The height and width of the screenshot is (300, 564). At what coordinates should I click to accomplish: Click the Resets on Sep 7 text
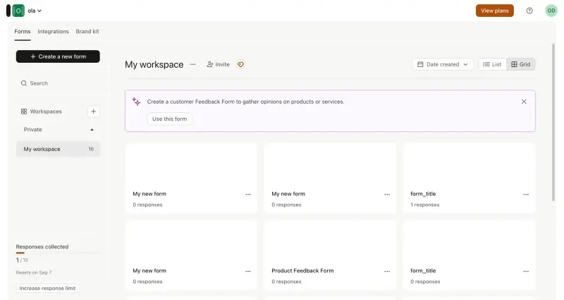pyautogui.click(x=34, y=272)
